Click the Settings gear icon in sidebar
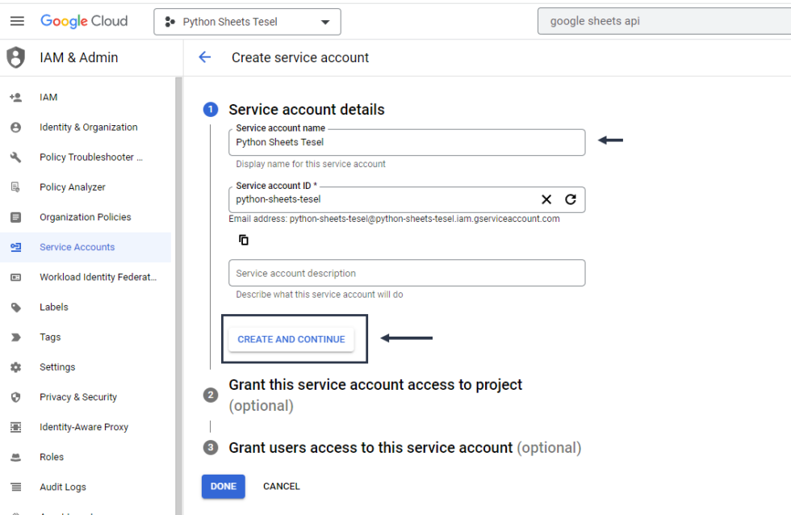791x515 pixels. tap(15, 367)
